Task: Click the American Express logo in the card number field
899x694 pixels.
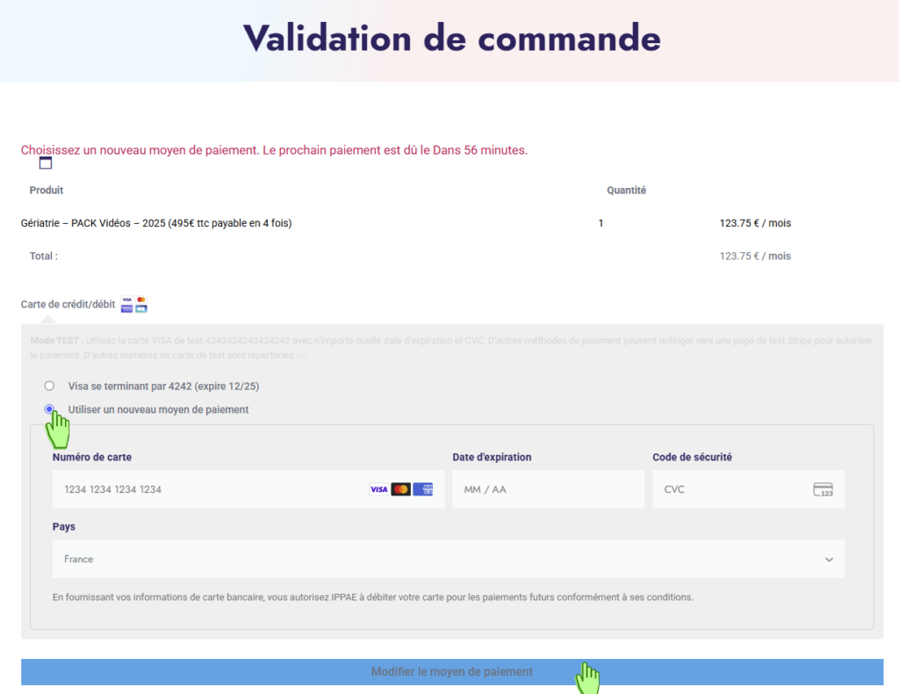Action: (423, 489)
